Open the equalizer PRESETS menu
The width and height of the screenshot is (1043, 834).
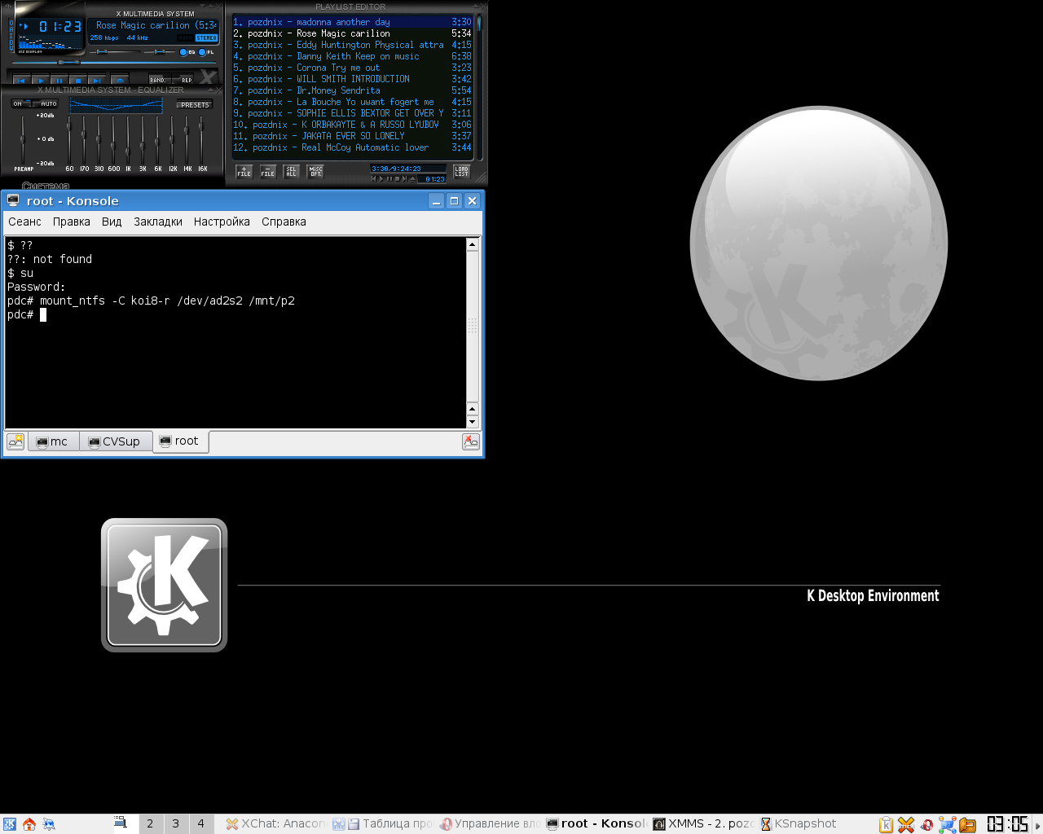click(x=195, y=105)
